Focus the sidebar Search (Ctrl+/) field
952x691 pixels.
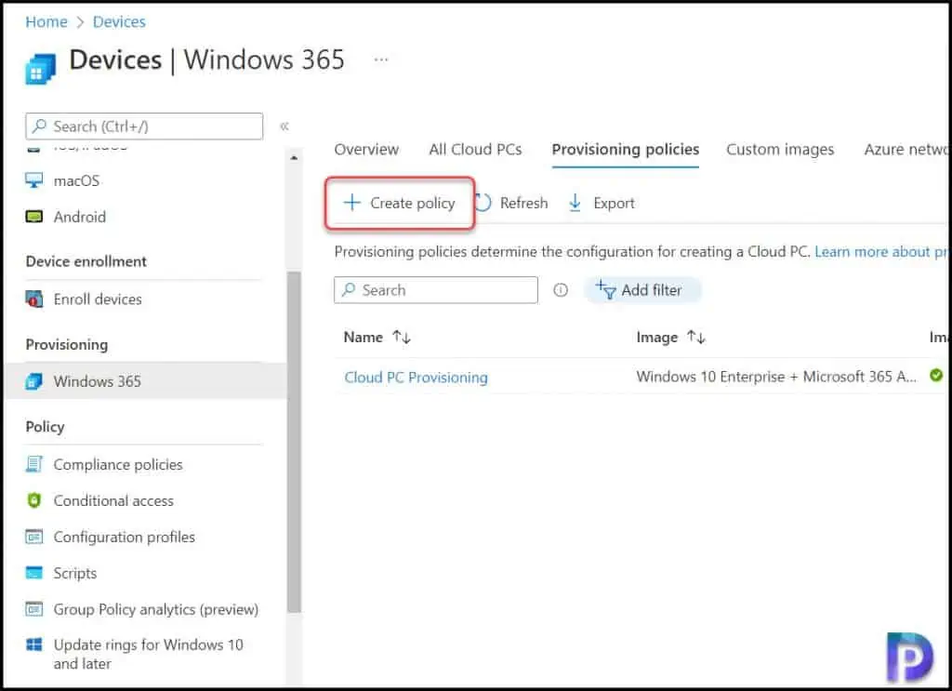tap(144, 126)
